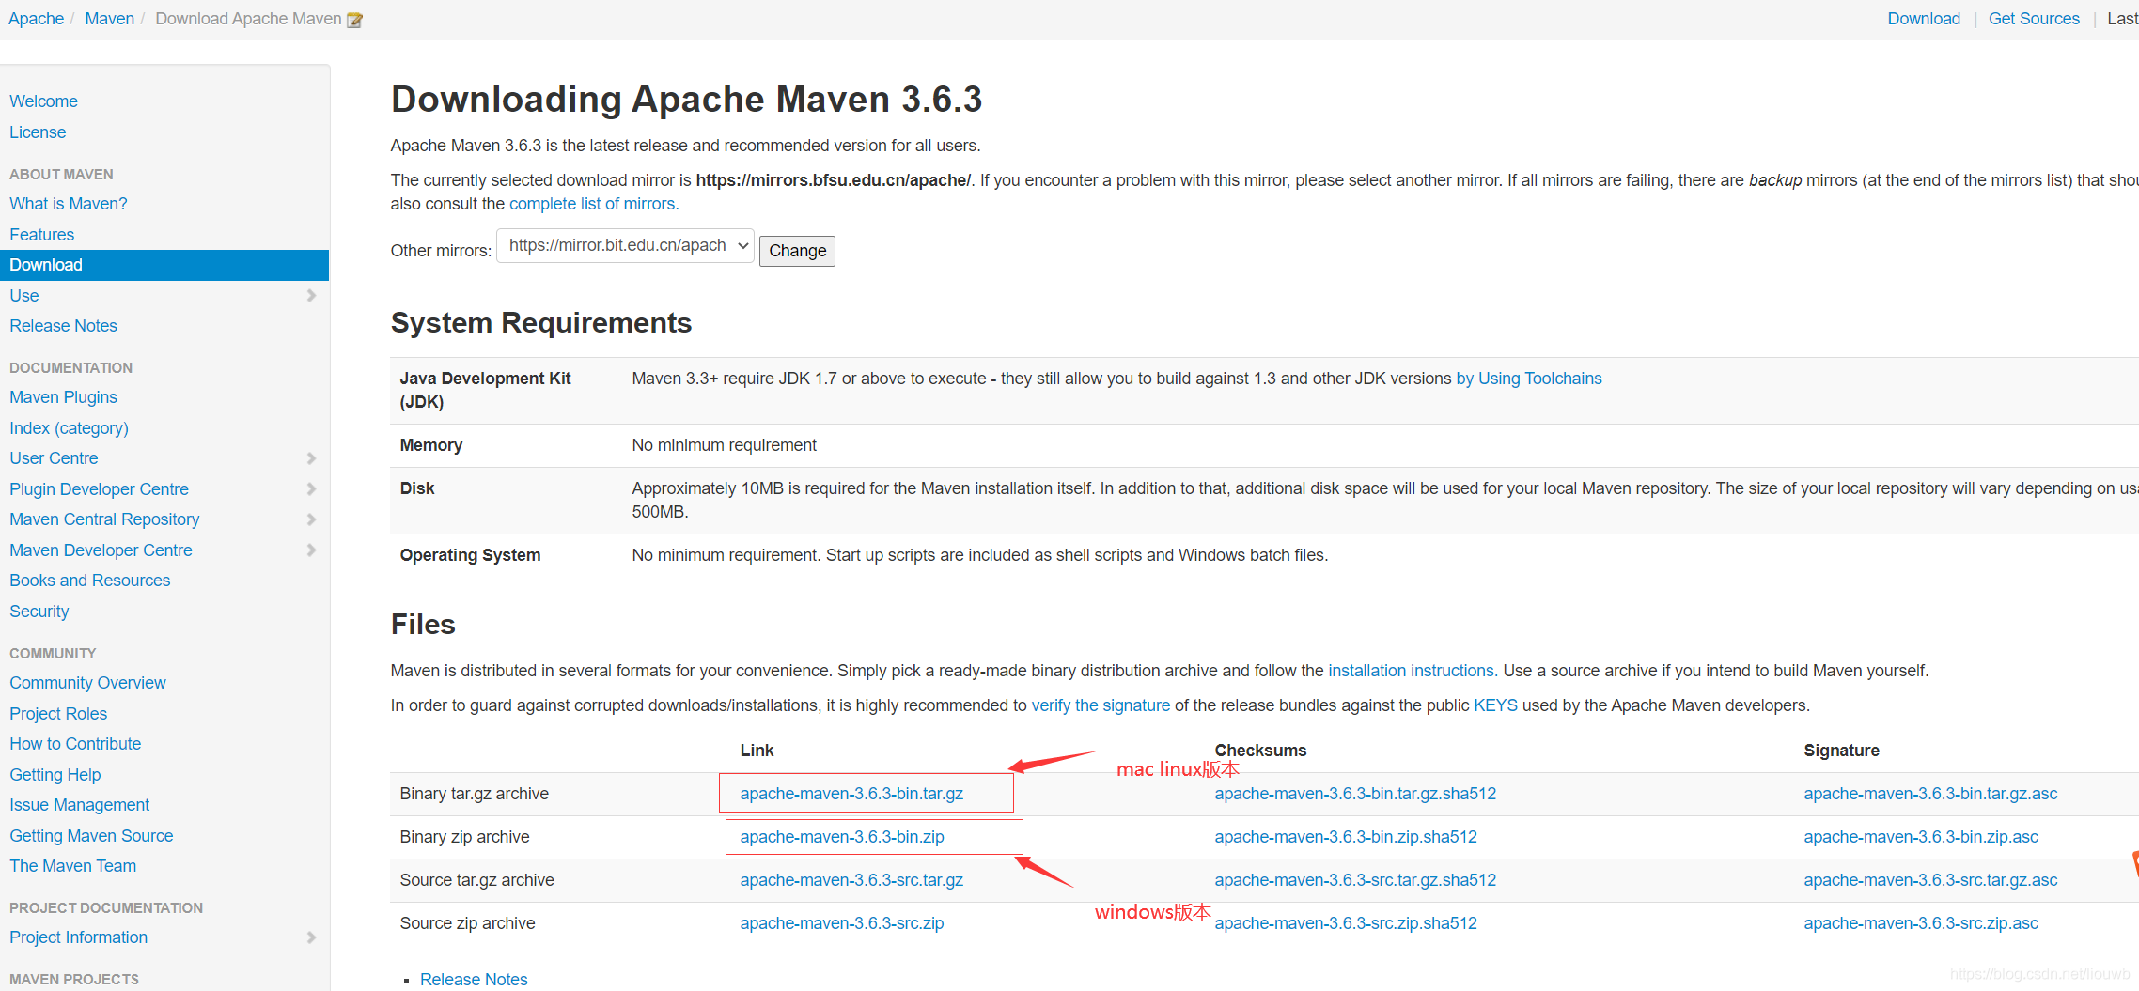Click 'Source zip archive' row label
The height and width of the screenshot is (991, 2139).
coord(468,923)
